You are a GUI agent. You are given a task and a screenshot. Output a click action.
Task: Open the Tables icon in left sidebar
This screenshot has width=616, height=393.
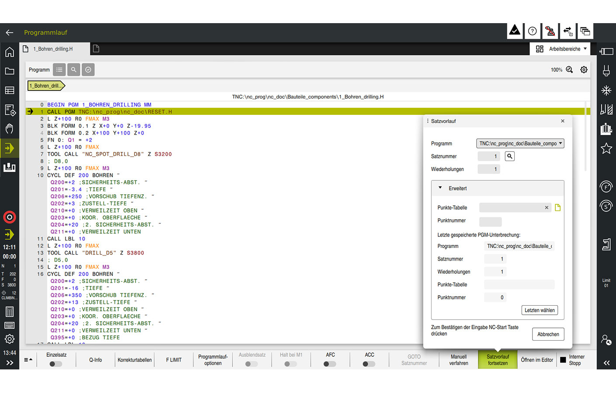pyautogui.click(x=10, y=90)
